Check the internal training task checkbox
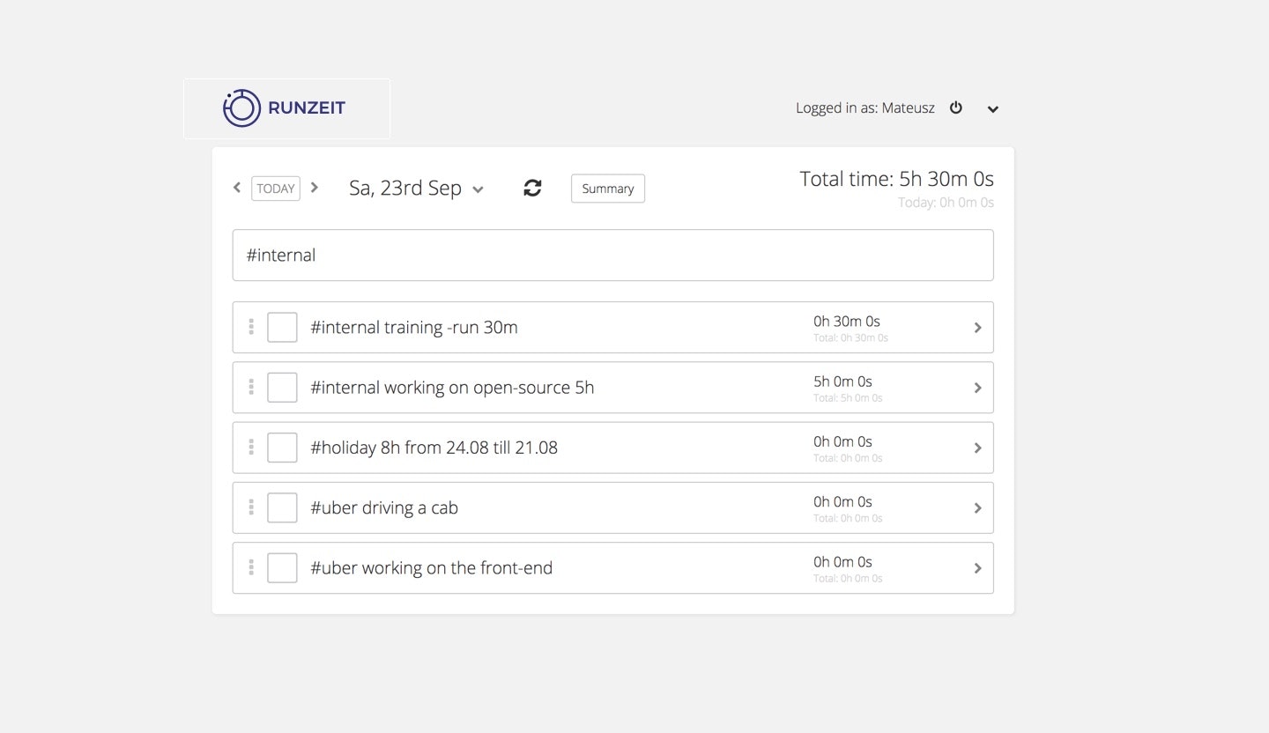Image resolution: width=1269 pixels, height=733 pixels. point(282,328)
